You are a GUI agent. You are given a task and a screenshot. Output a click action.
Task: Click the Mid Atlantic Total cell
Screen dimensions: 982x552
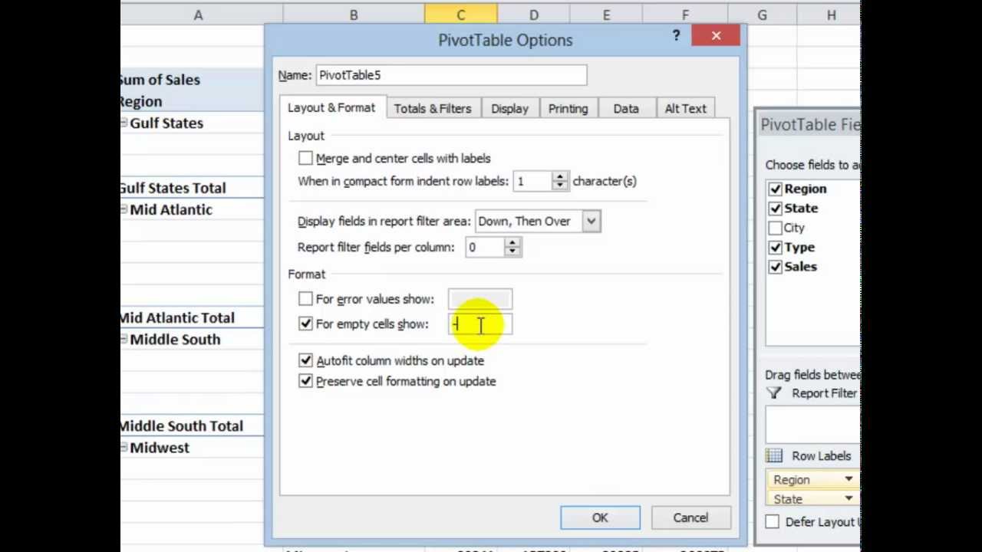192,317
